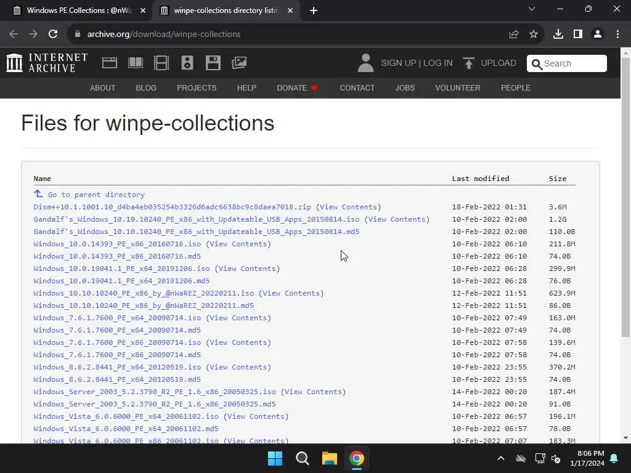
Task: Open the Images icon in header
Action: (239, 63)
